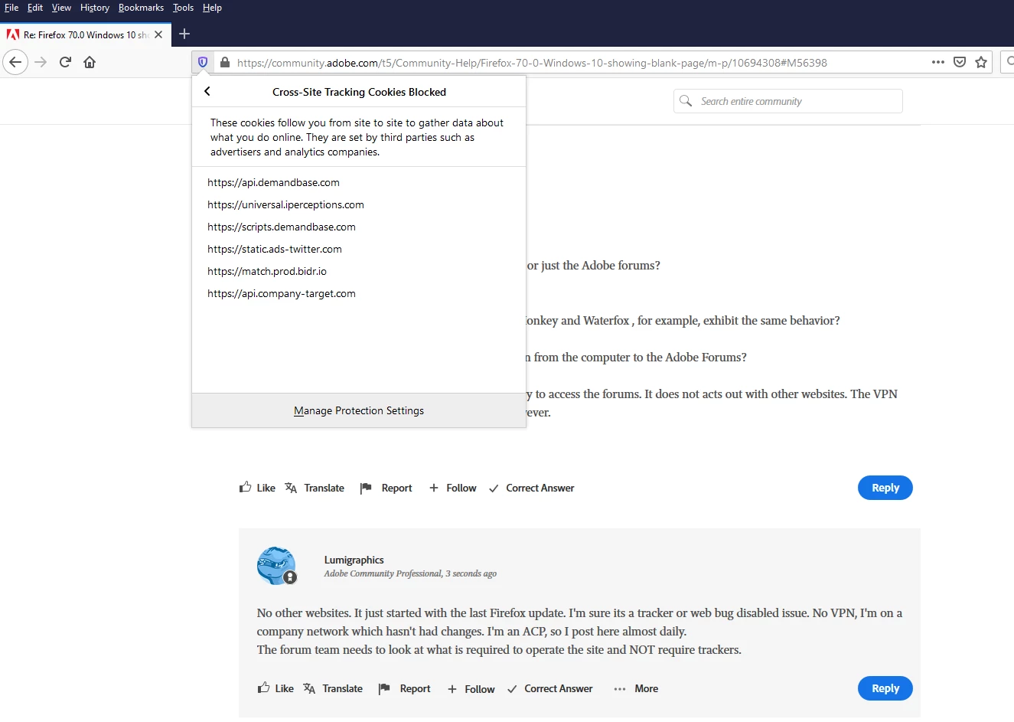
Task: Open the Edit menu
Action: click(x=35, y=8)
